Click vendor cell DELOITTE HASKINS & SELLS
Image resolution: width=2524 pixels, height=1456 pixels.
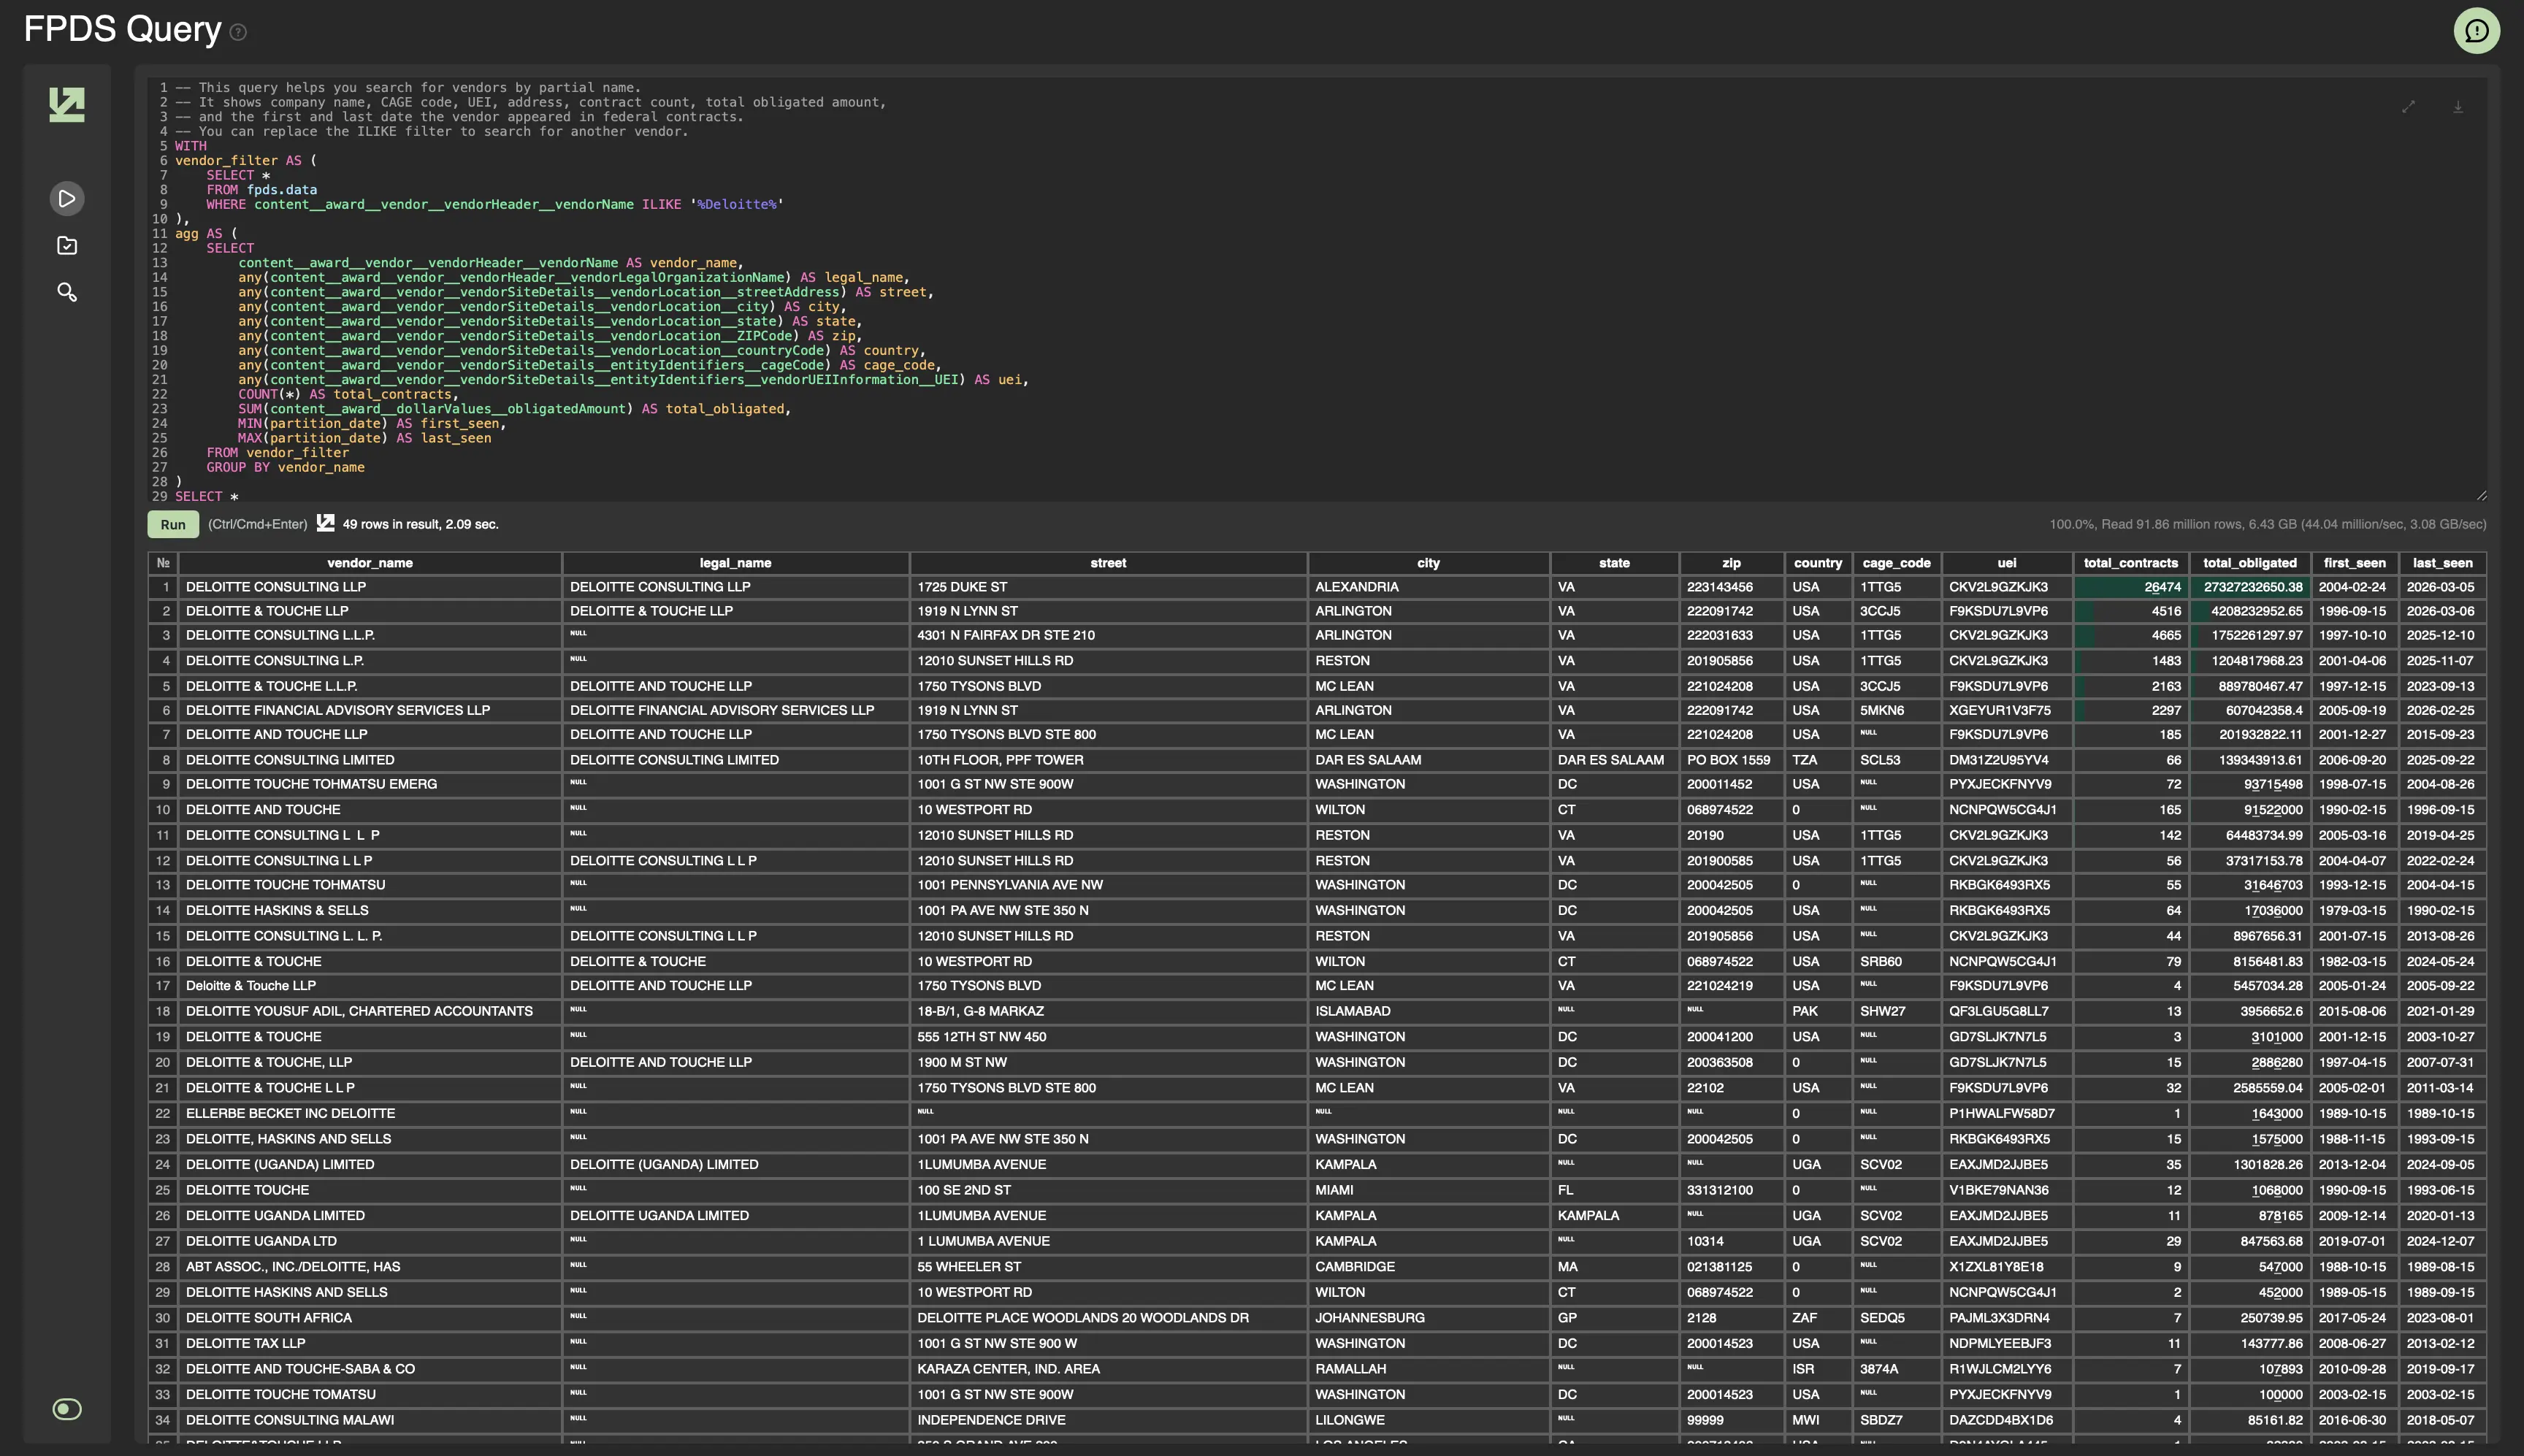tap(370, 910)
